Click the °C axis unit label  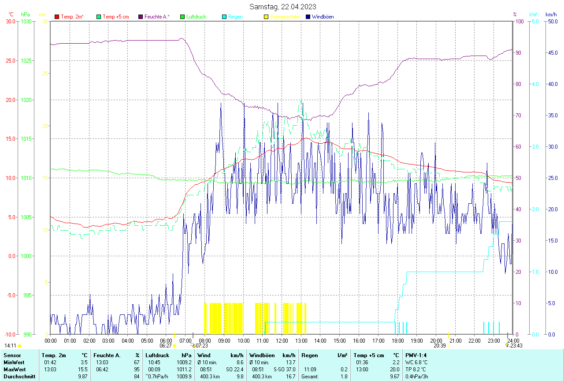coord(11,15)
